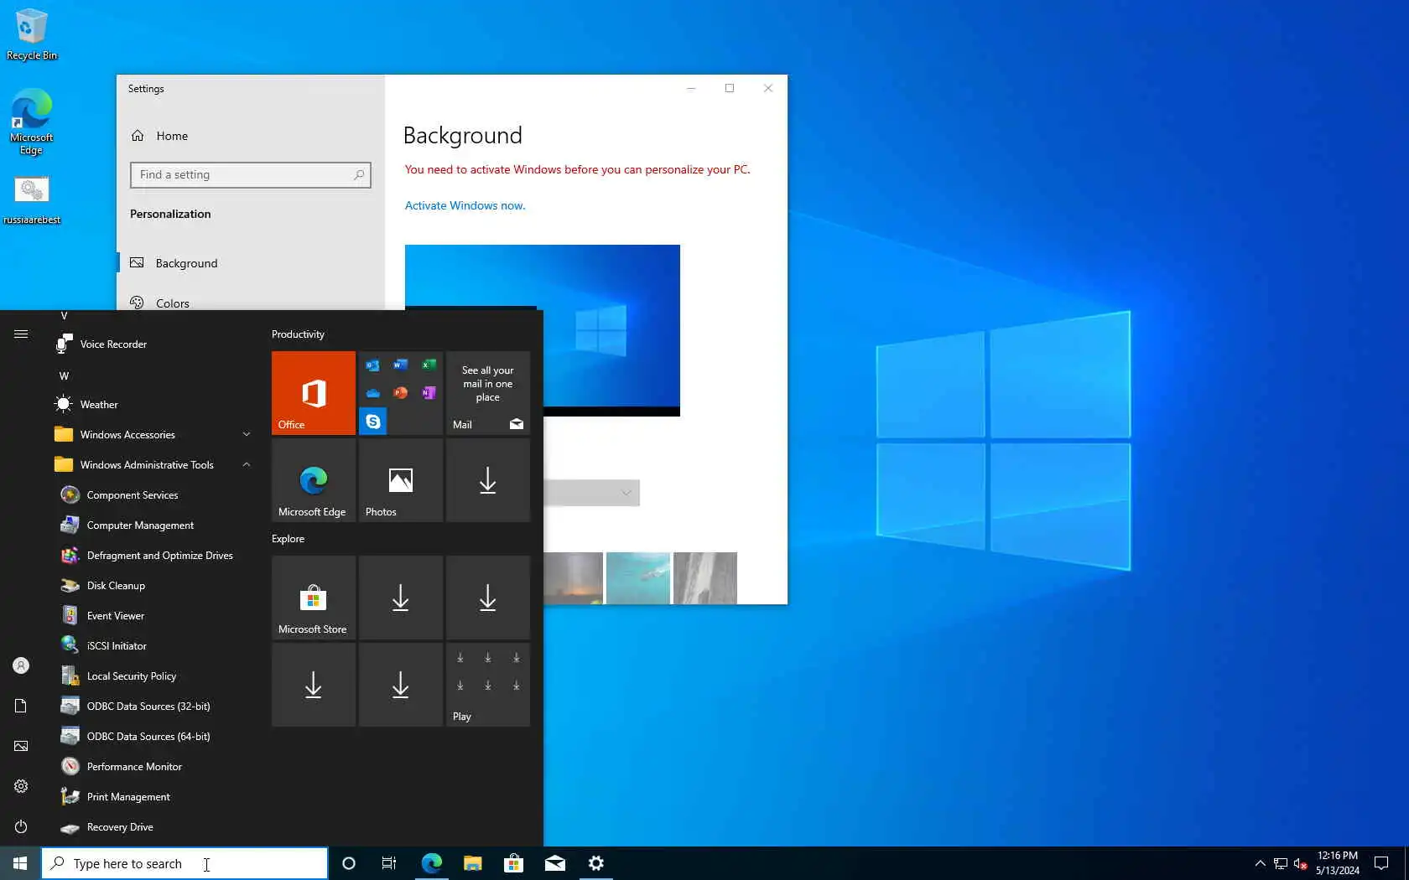Viewport: 1409px width, 880px height.
Task: Select Colors in the Personalization sidebar
Action: 251,303
